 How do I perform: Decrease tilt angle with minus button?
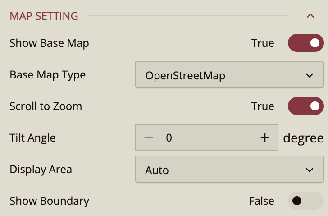pos(149,138)
